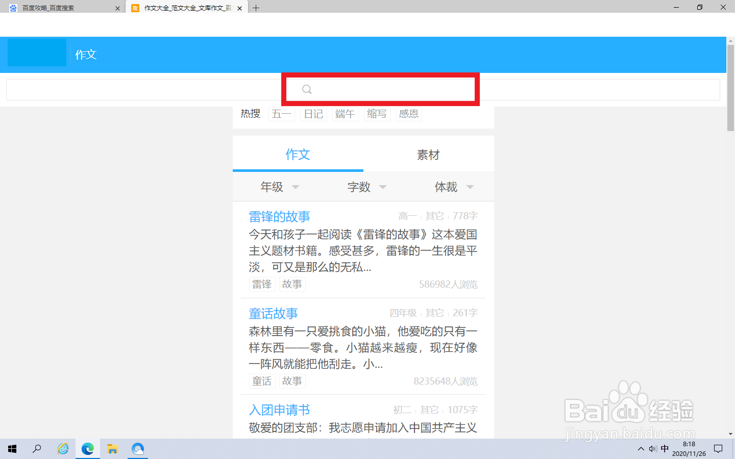Click the 586982人浏览 view count

coord(448,285)
